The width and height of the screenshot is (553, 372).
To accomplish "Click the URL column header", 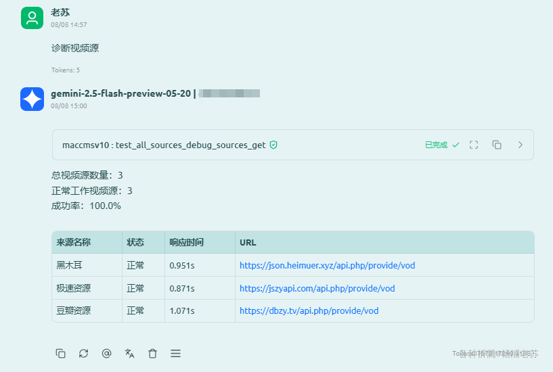I will click(248, 242).
